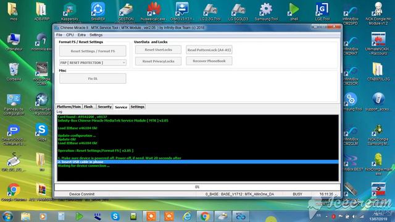Open the SHAREit desktop shortcut
The image size is (395, 222).
[98, 11]
